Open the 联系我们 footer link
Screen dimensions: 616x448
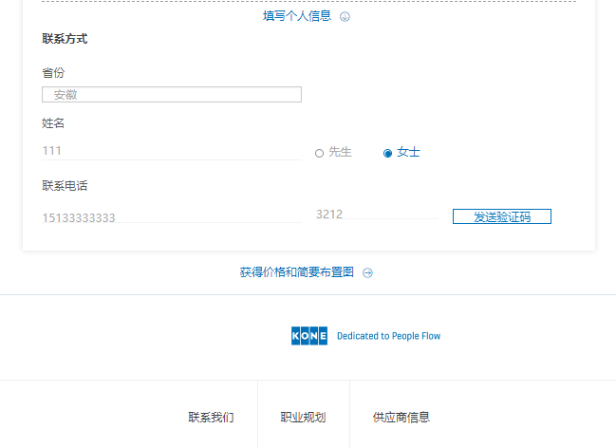coord(211,418)
